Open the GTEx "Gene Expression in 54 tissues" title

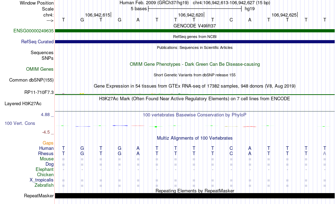click(x=195, y=86)
